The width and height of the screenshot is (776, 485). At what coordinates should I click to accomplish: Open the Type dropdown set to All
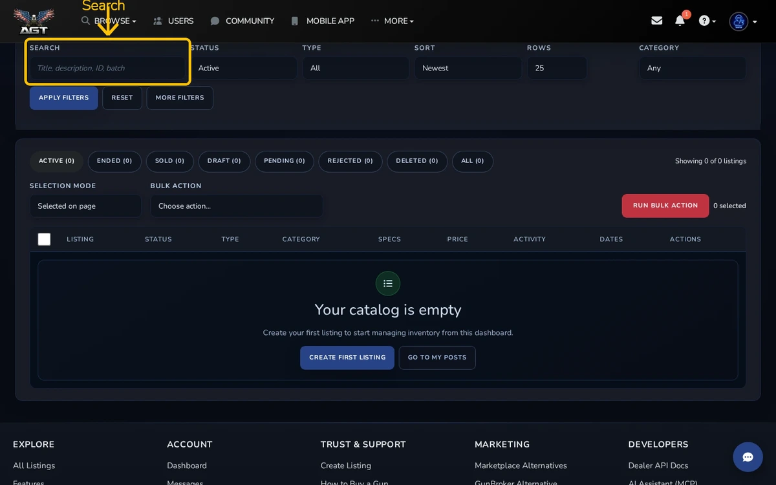point(356,68)
